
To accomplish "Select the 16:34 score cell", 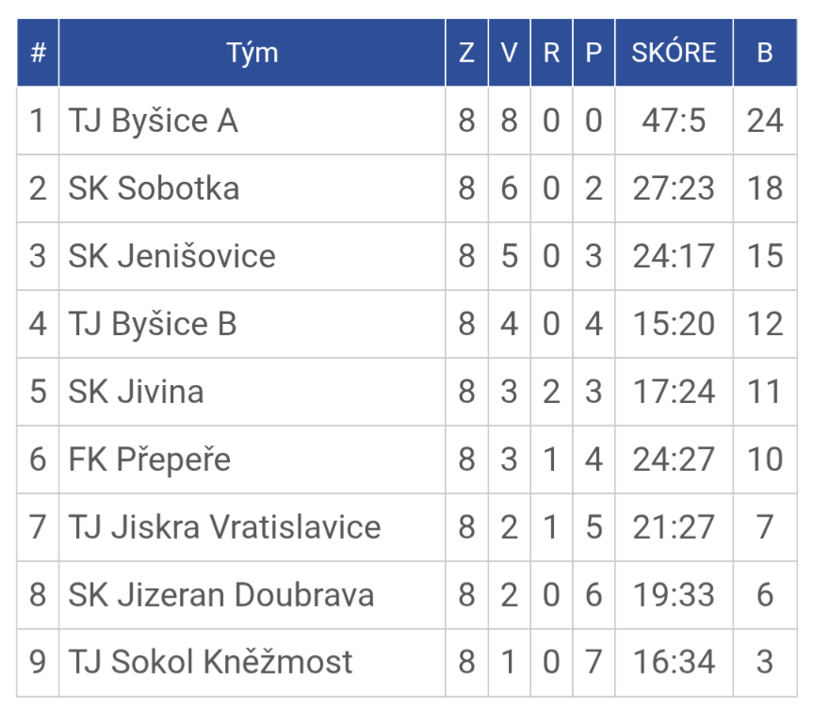I will coord(674,662).
